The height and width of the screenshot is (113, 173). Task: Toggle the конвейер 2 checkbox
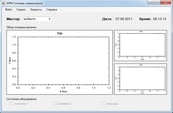pos(55,104)
